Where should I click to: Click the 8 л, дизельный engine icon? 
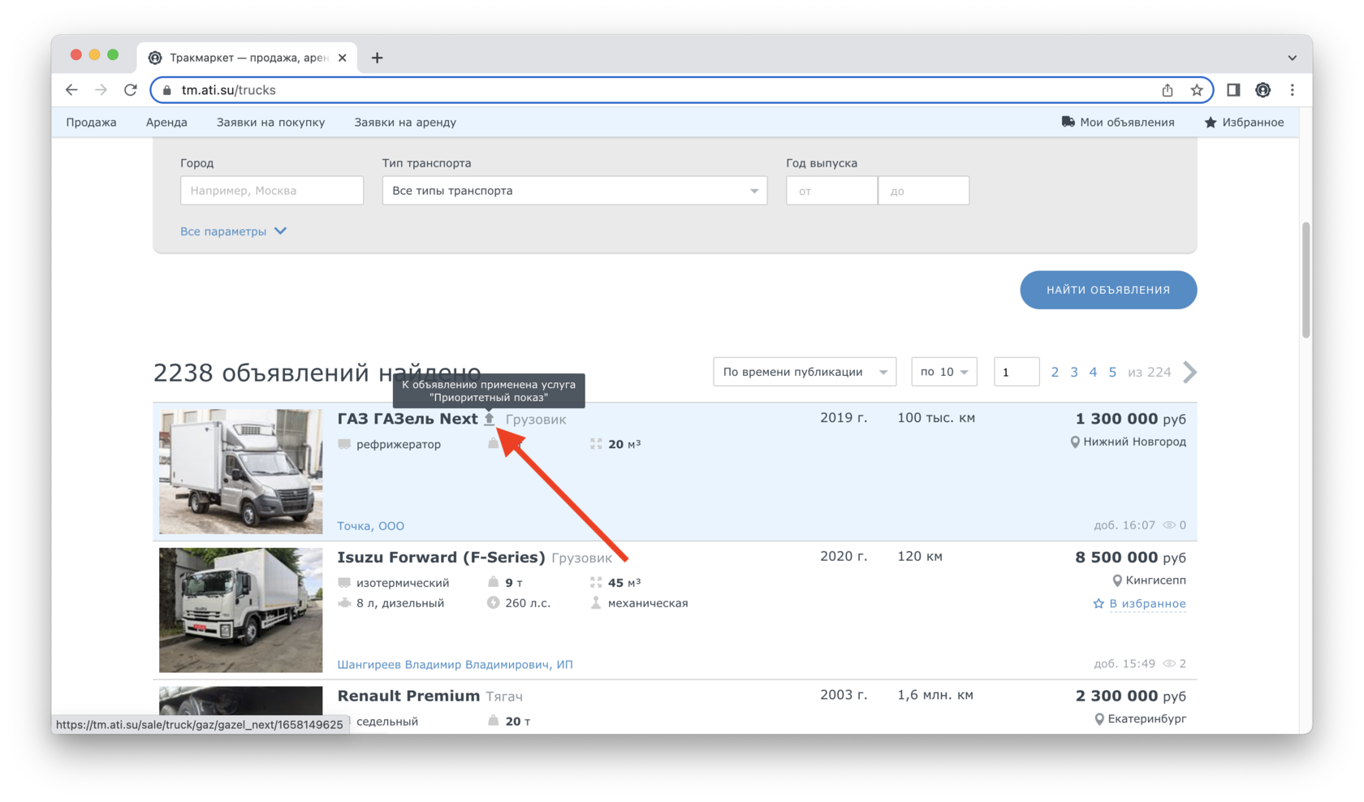344,603
